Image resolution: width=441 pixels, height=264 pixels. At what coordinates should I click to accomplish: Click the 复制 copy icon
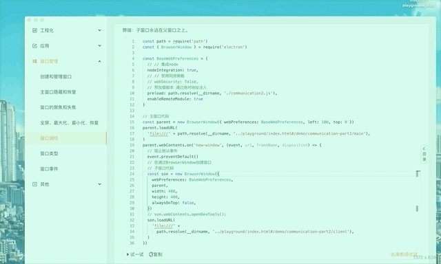pos(150,254)
